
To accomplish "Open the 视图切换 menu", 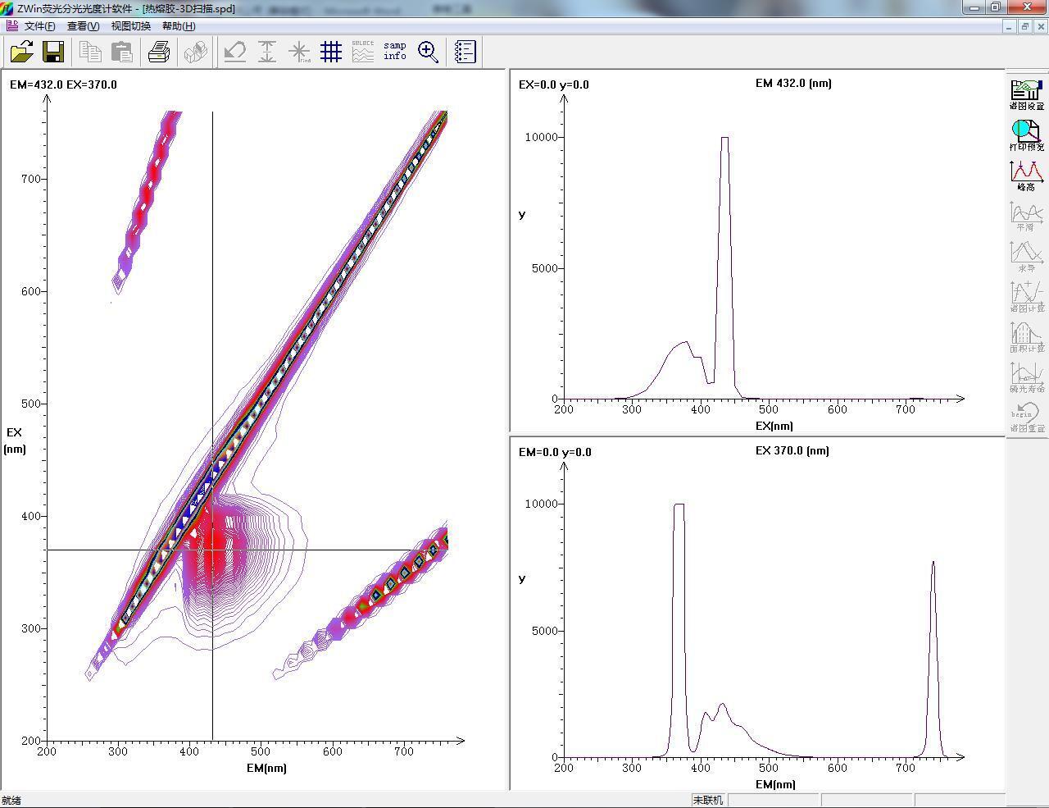I will 131,26.
